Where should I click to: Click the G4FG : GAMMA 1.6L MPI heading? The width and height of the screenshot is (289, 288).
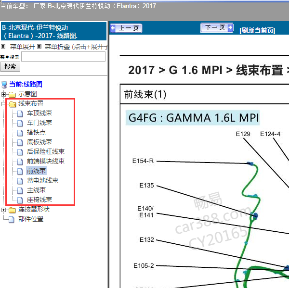[193, 118]
